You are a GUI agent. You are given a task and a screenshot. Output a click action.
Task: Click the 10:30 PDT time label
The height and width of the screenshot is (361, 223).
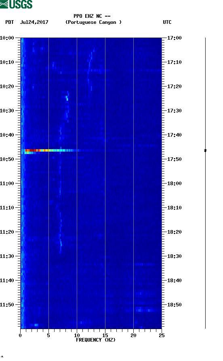7,110
